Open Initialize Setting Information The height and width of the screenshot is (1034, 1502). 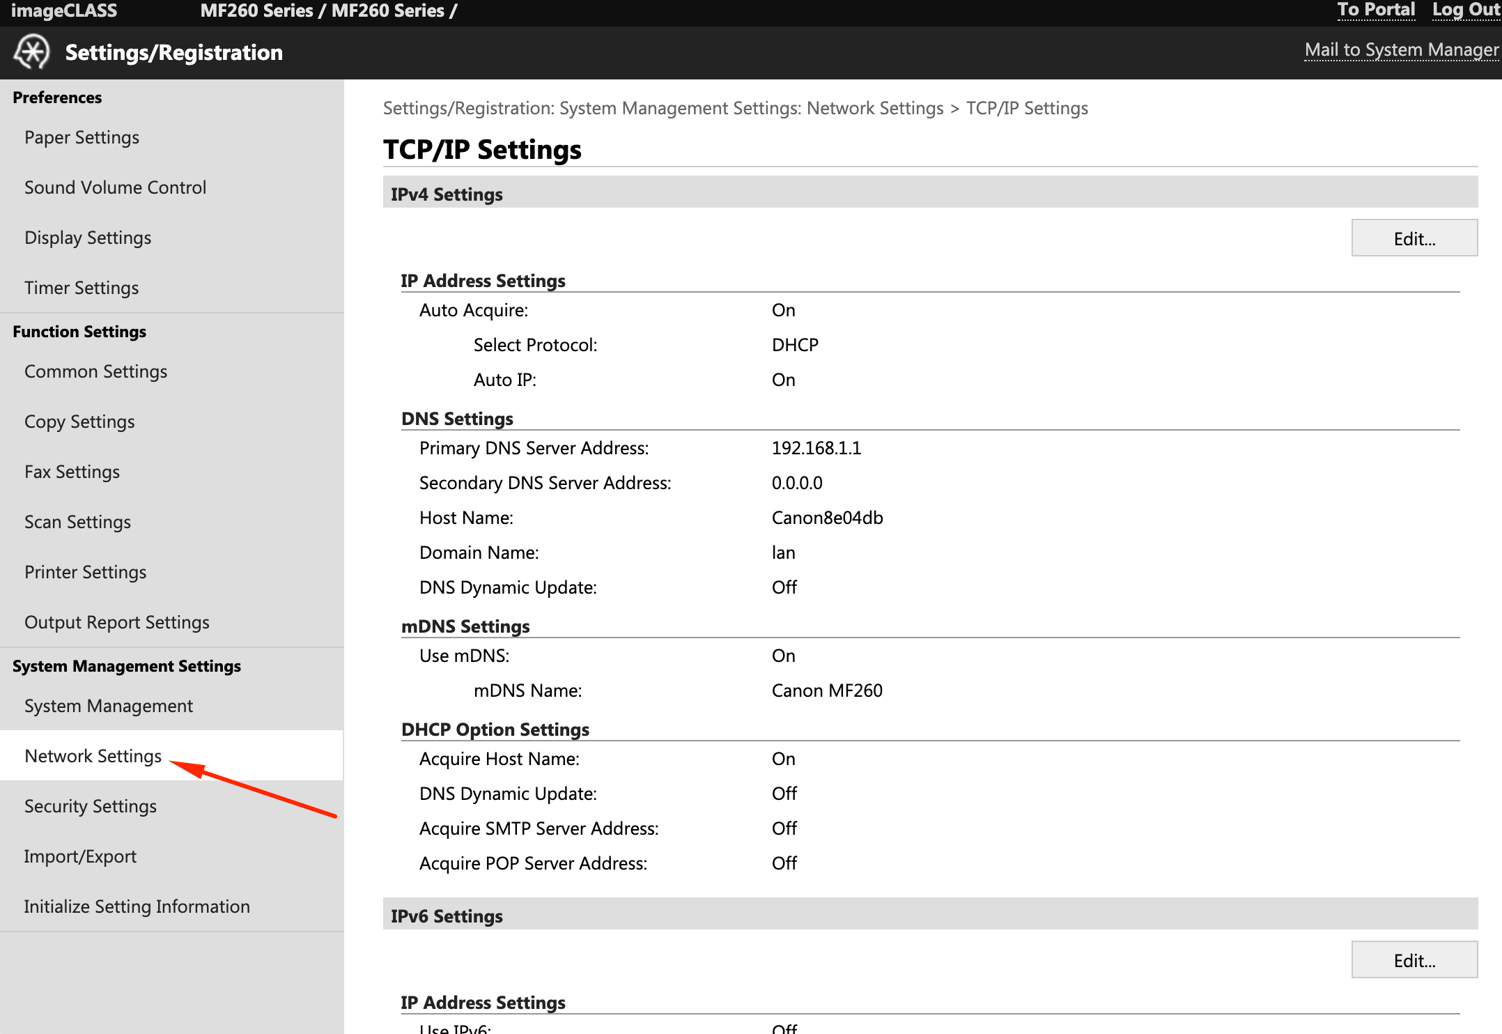point(137,906)
